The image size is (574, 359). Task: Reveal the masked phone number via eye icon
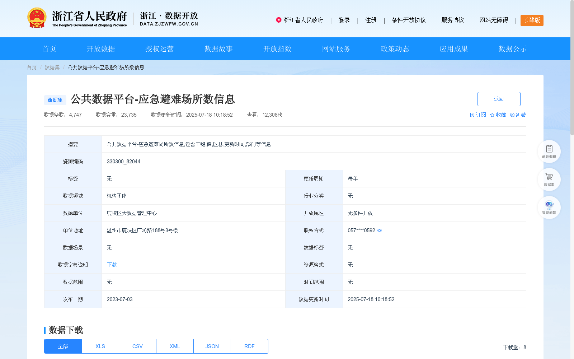point(380,230)
